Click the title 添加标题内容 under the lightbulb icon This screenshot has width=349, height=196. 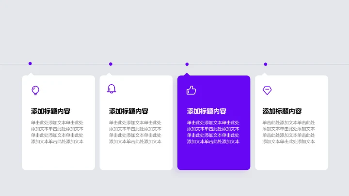pos(51,111)
